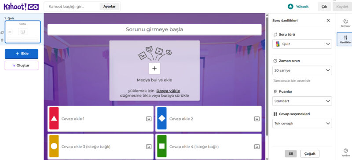
Task: Add image to Cevap ekle 3
Action: 149,146
